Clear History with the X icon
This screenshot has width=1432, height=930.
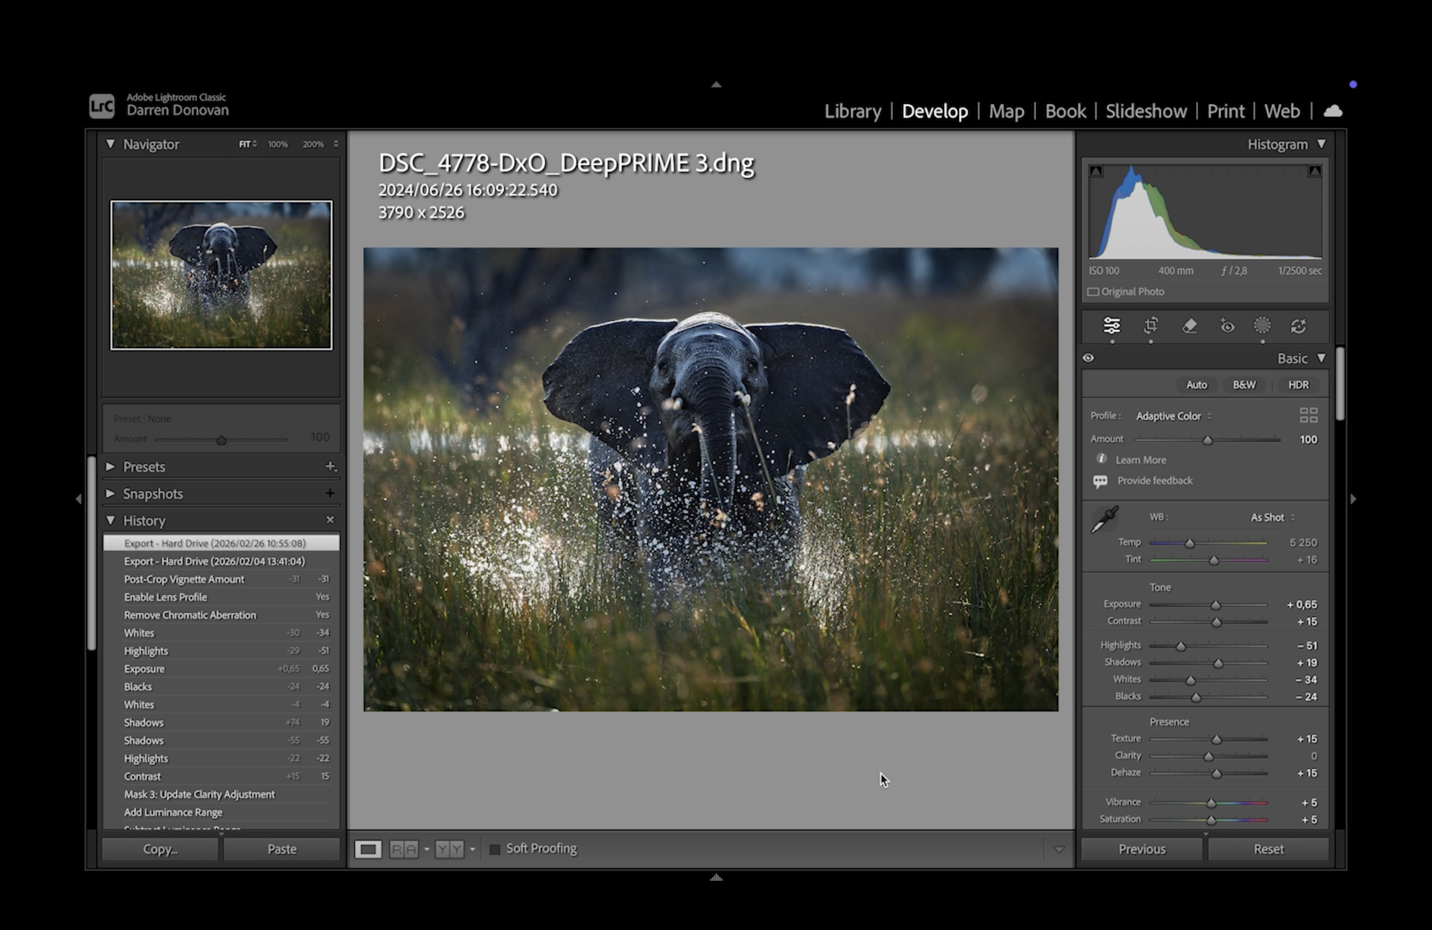coord(330,520)
